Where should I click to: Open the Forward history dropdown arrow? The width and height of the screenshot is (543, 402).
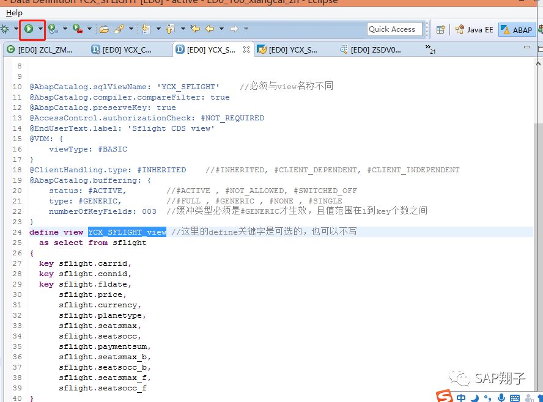tap(246, 29)
